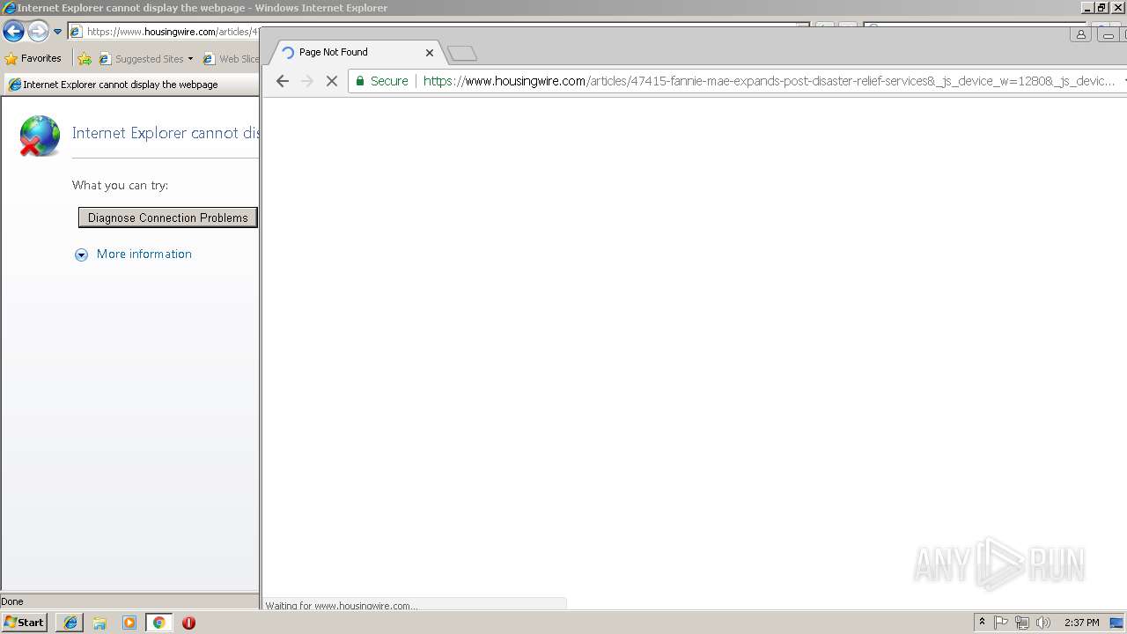
Task: Click the More information link text
Action: pos(144,254)
